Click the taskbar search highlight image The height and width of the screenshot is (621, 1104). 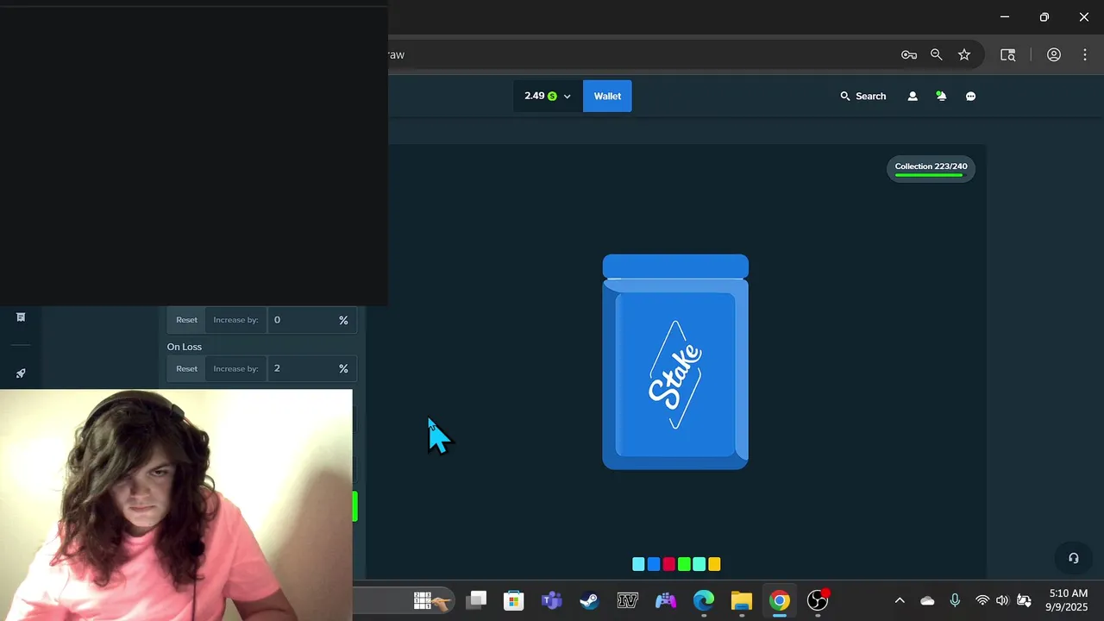433,600
